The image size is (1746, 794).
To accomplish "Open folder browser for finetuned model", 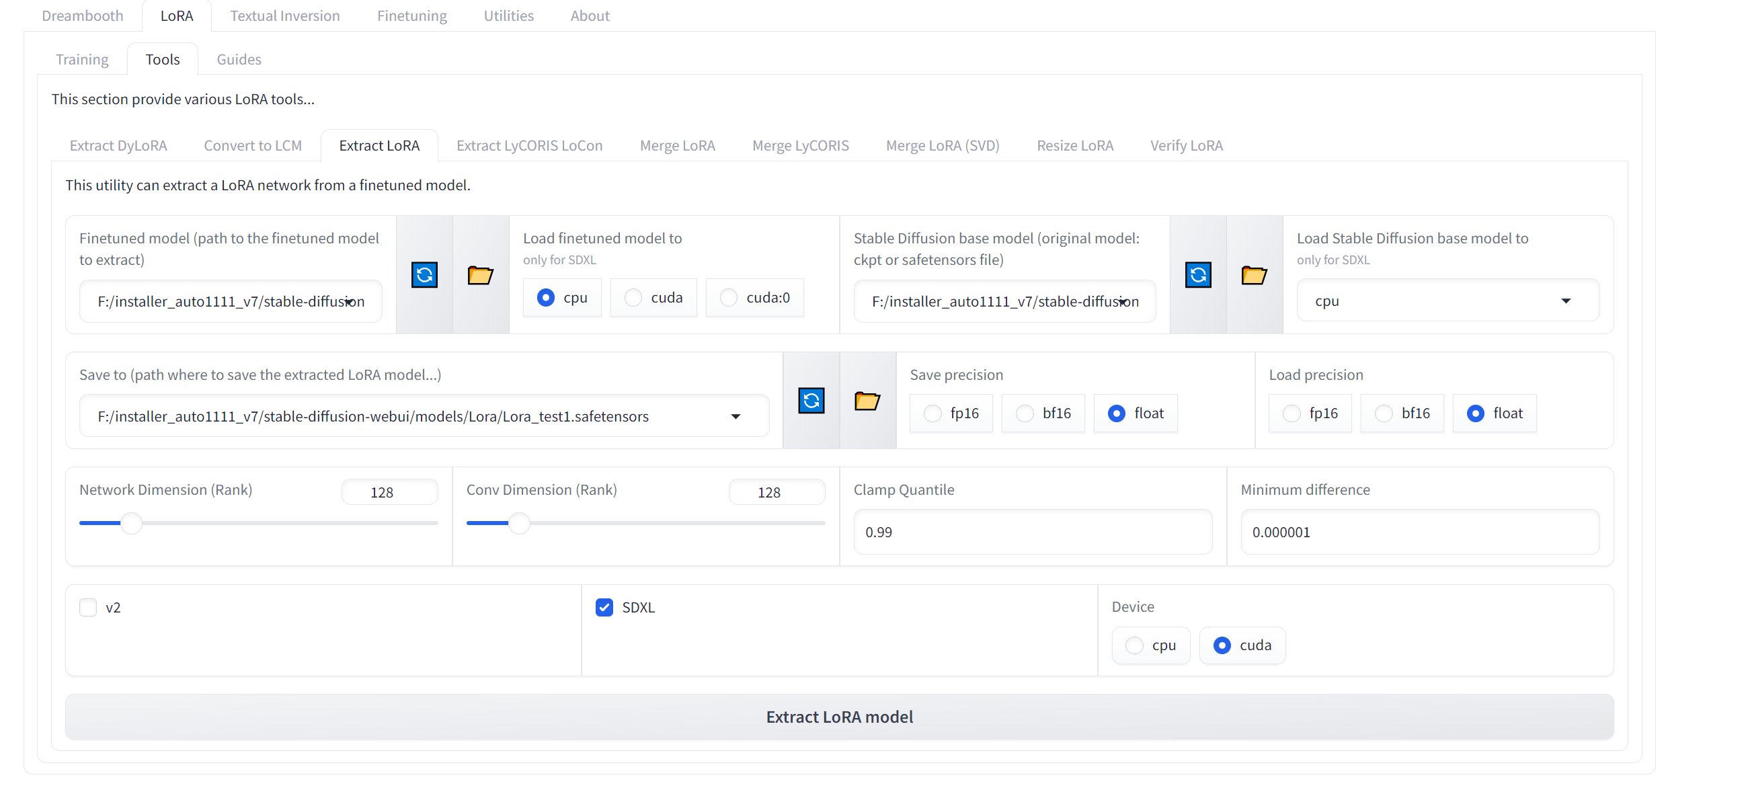I will pyautogui.click(x=481, y=274).
